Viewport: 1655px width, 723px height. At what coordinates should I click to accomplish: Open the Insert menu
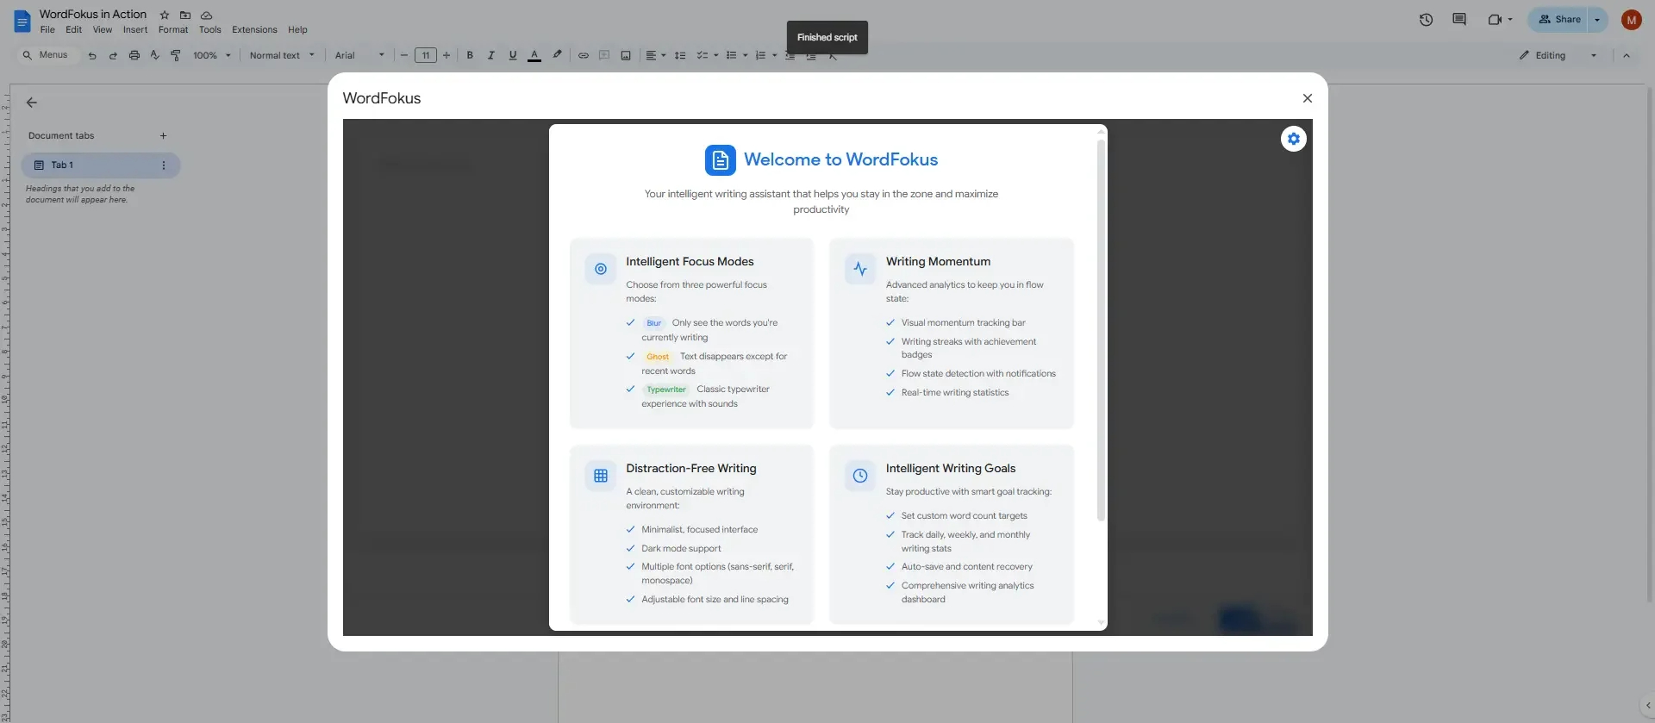point(135,30)
